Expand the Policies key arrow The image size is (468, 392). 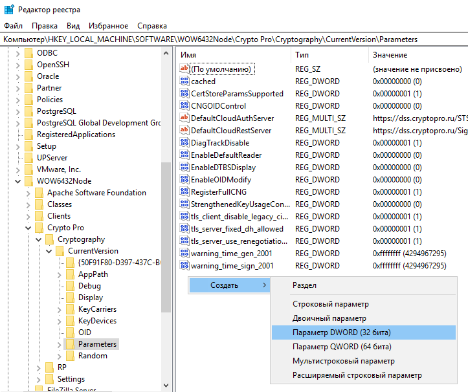[x=18, y=100]
